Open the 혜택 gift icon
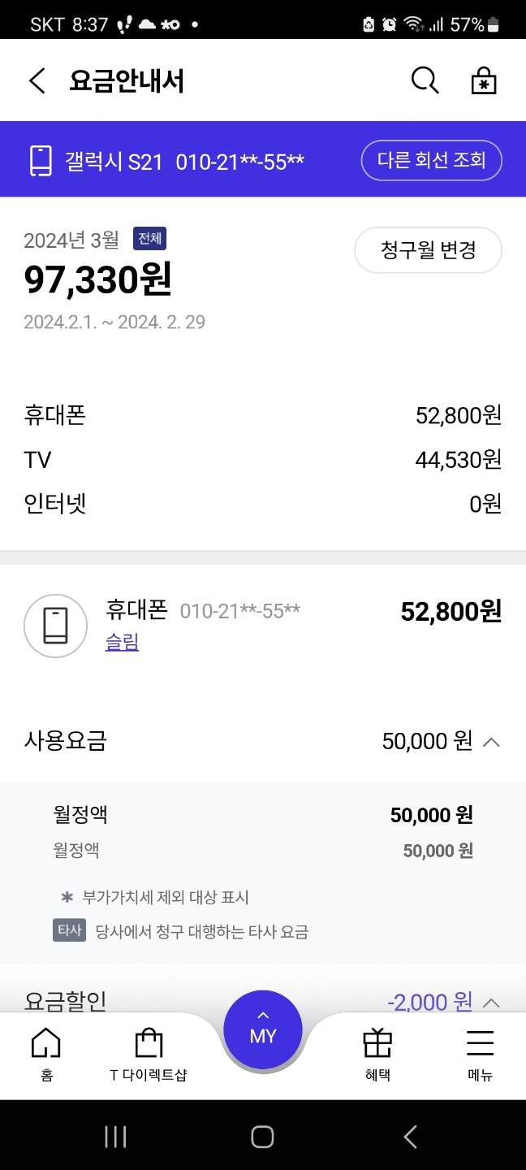The image size is (526, 1170). tap(377, 1054)
